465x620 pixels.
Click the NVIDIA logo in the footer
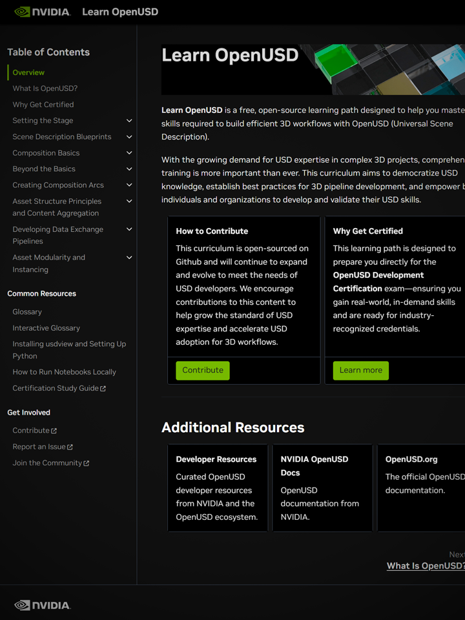[x=43, y=605]
